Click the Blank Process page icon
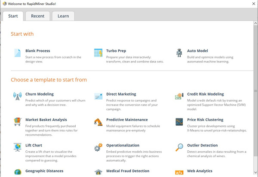258x177 pixels. tap(17, 53)
